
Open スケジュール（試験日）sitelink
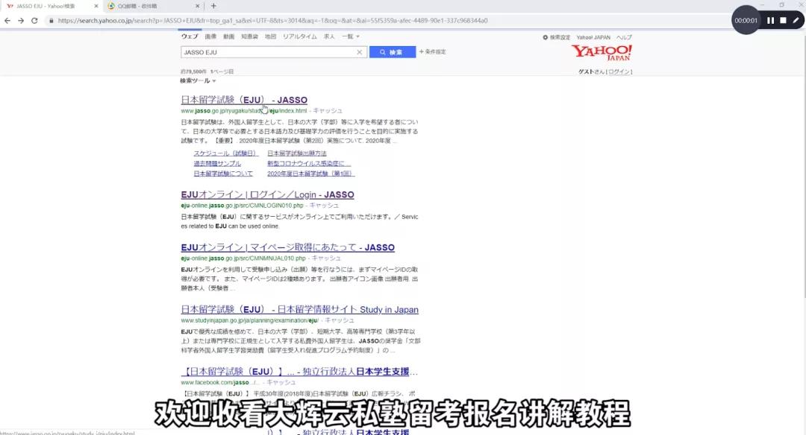click(225, 153)
